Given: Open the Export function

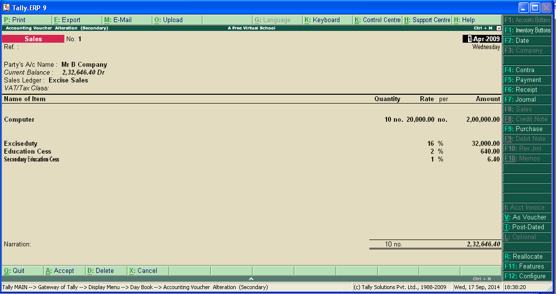Looking at the screenshot, I should [69, 20].
